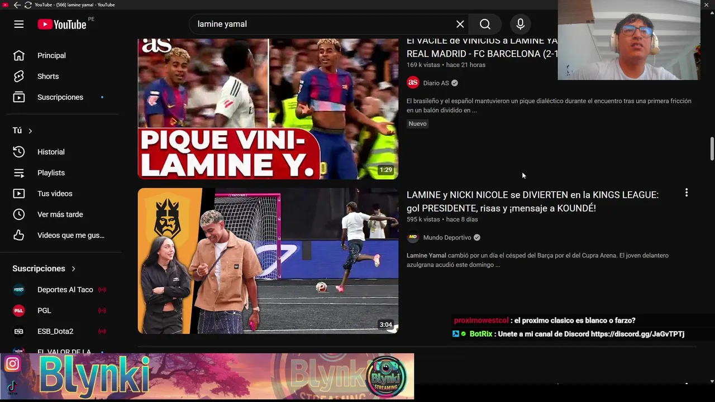Click the 1:29 duration badge
Screen dimensions: 715x402
coord(385,170)
